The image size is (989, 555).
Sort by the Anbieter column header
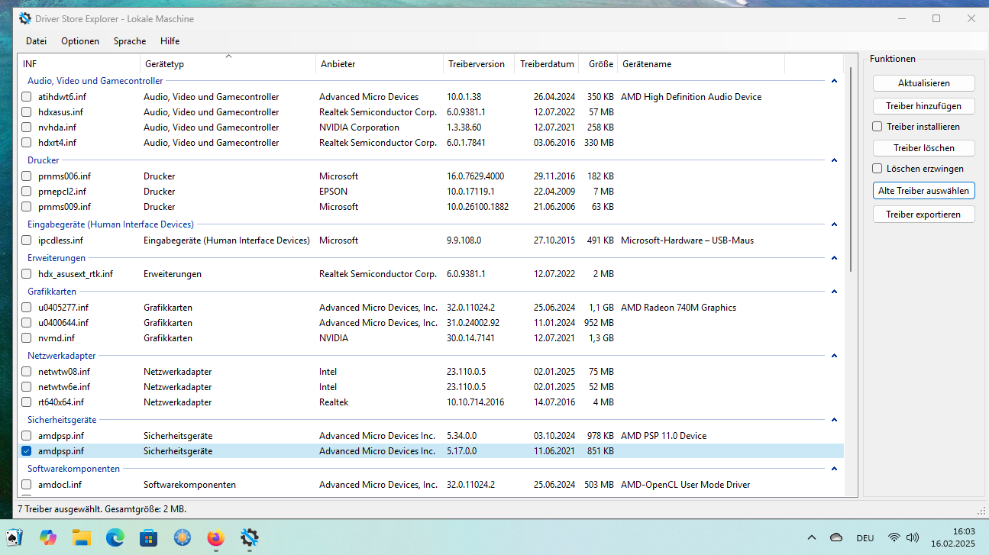[379, 64]
